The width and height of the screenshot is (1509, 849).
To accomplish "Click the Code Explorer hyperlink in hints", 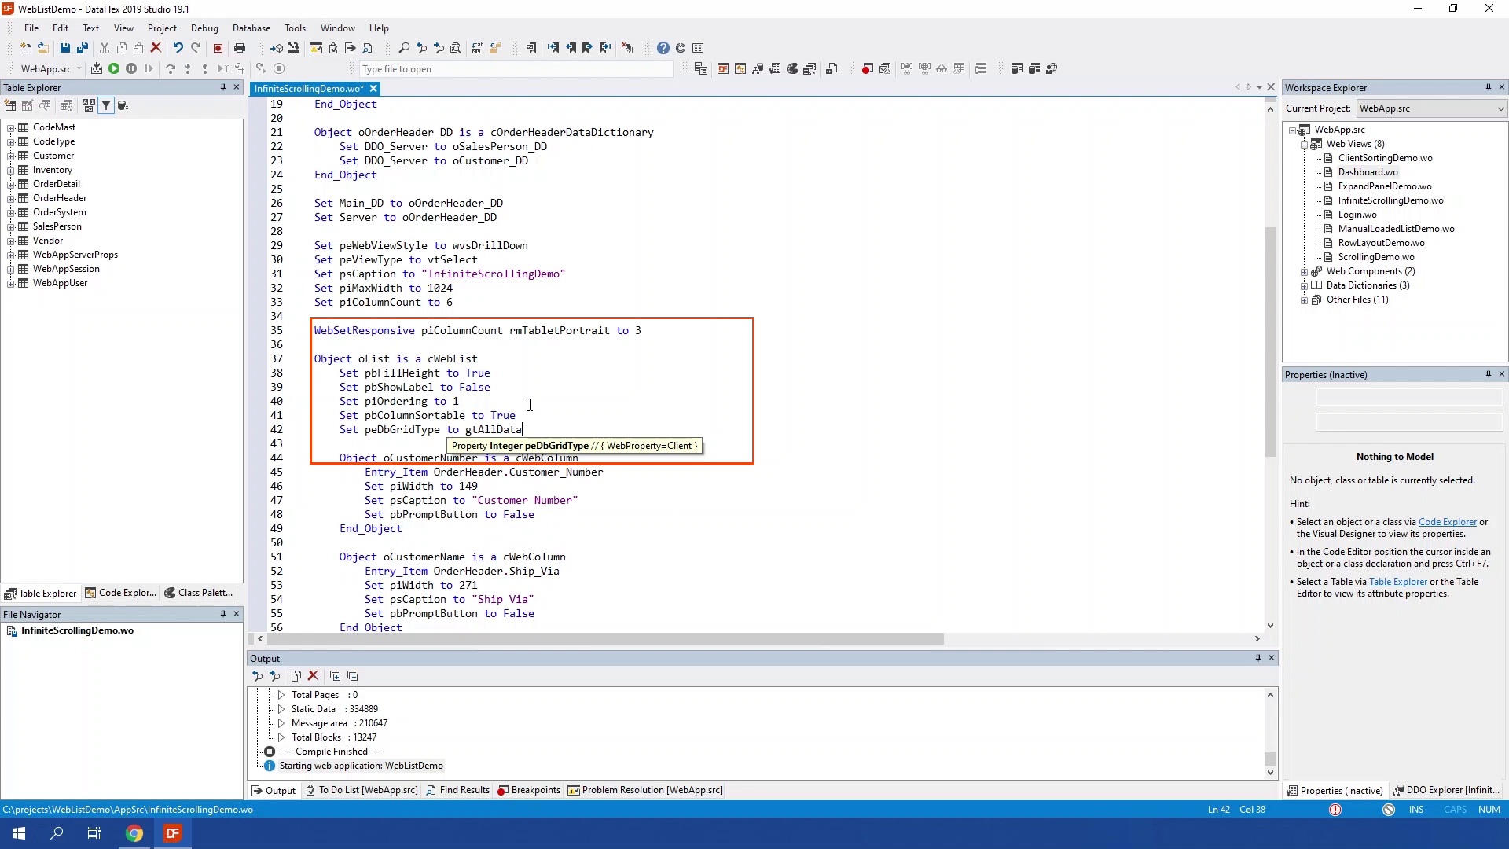I will click(x=1447, y=522).
